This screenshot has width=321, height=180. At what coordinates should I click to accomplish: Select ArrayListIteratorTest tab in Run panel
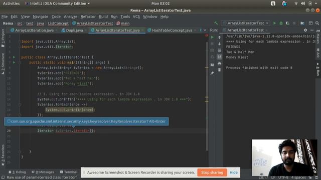[245, 30]
